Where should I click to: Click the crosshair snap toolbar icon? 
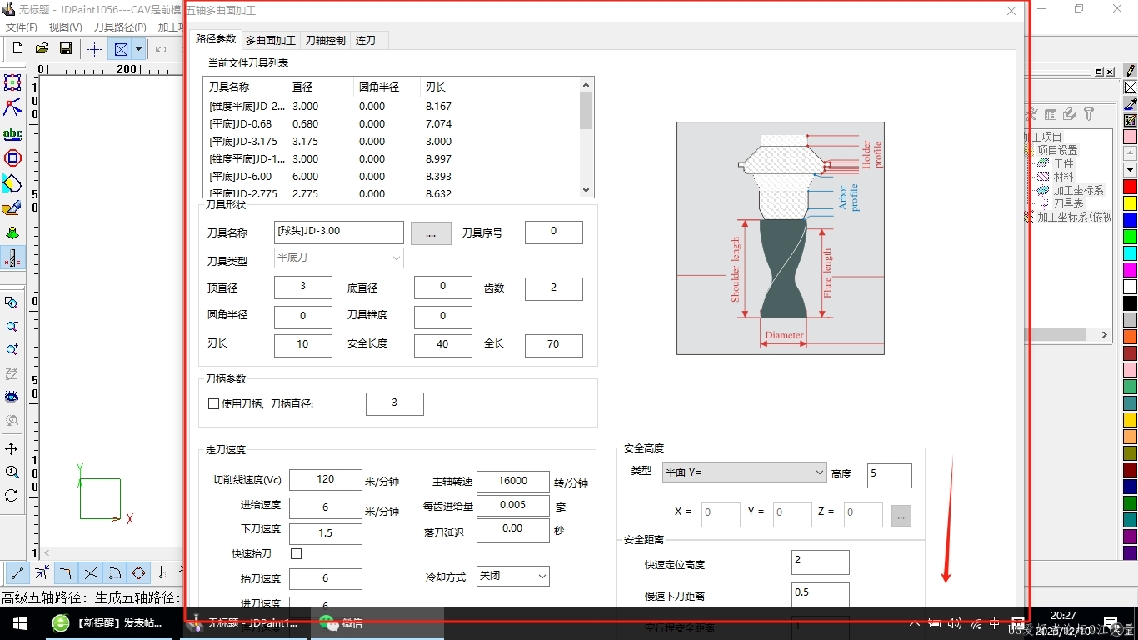pyautogui.click(x=94, y=49)
